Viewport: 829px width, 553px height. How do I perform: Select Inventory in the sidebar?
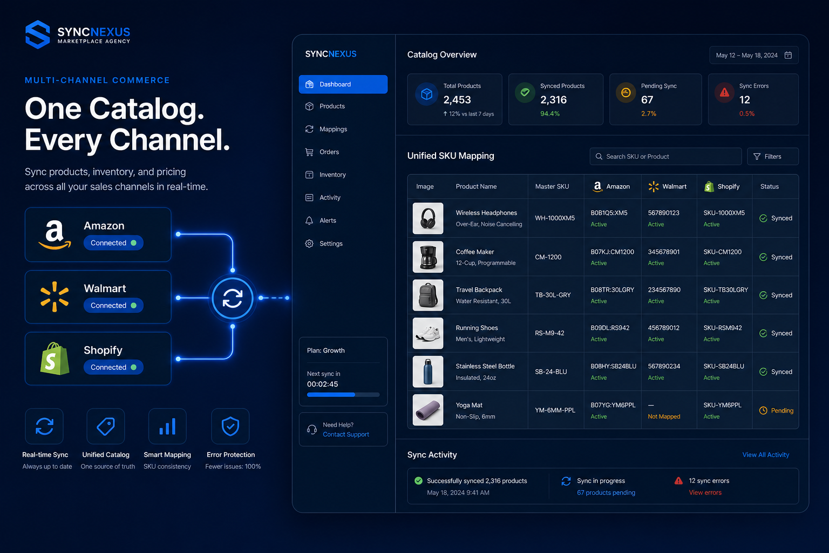point(343,175)
